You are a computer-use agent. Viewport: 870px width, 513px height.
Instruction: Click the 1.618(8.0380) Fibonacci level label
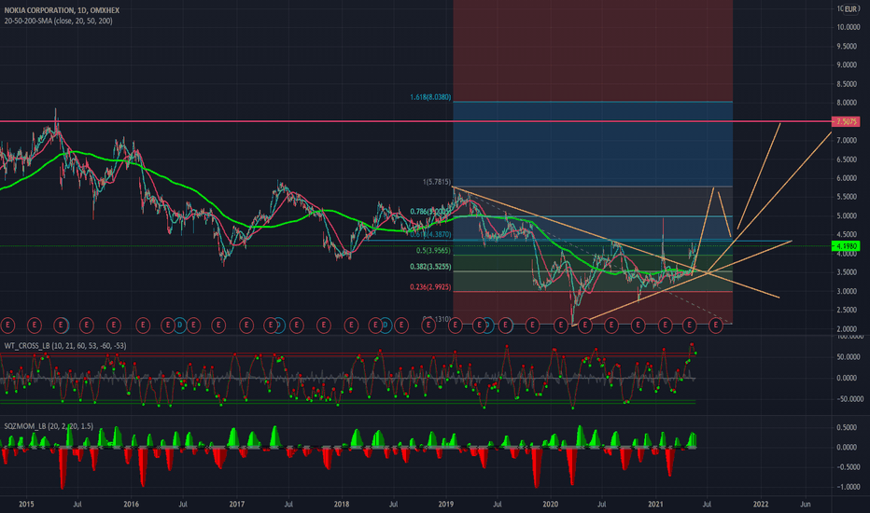430,97
